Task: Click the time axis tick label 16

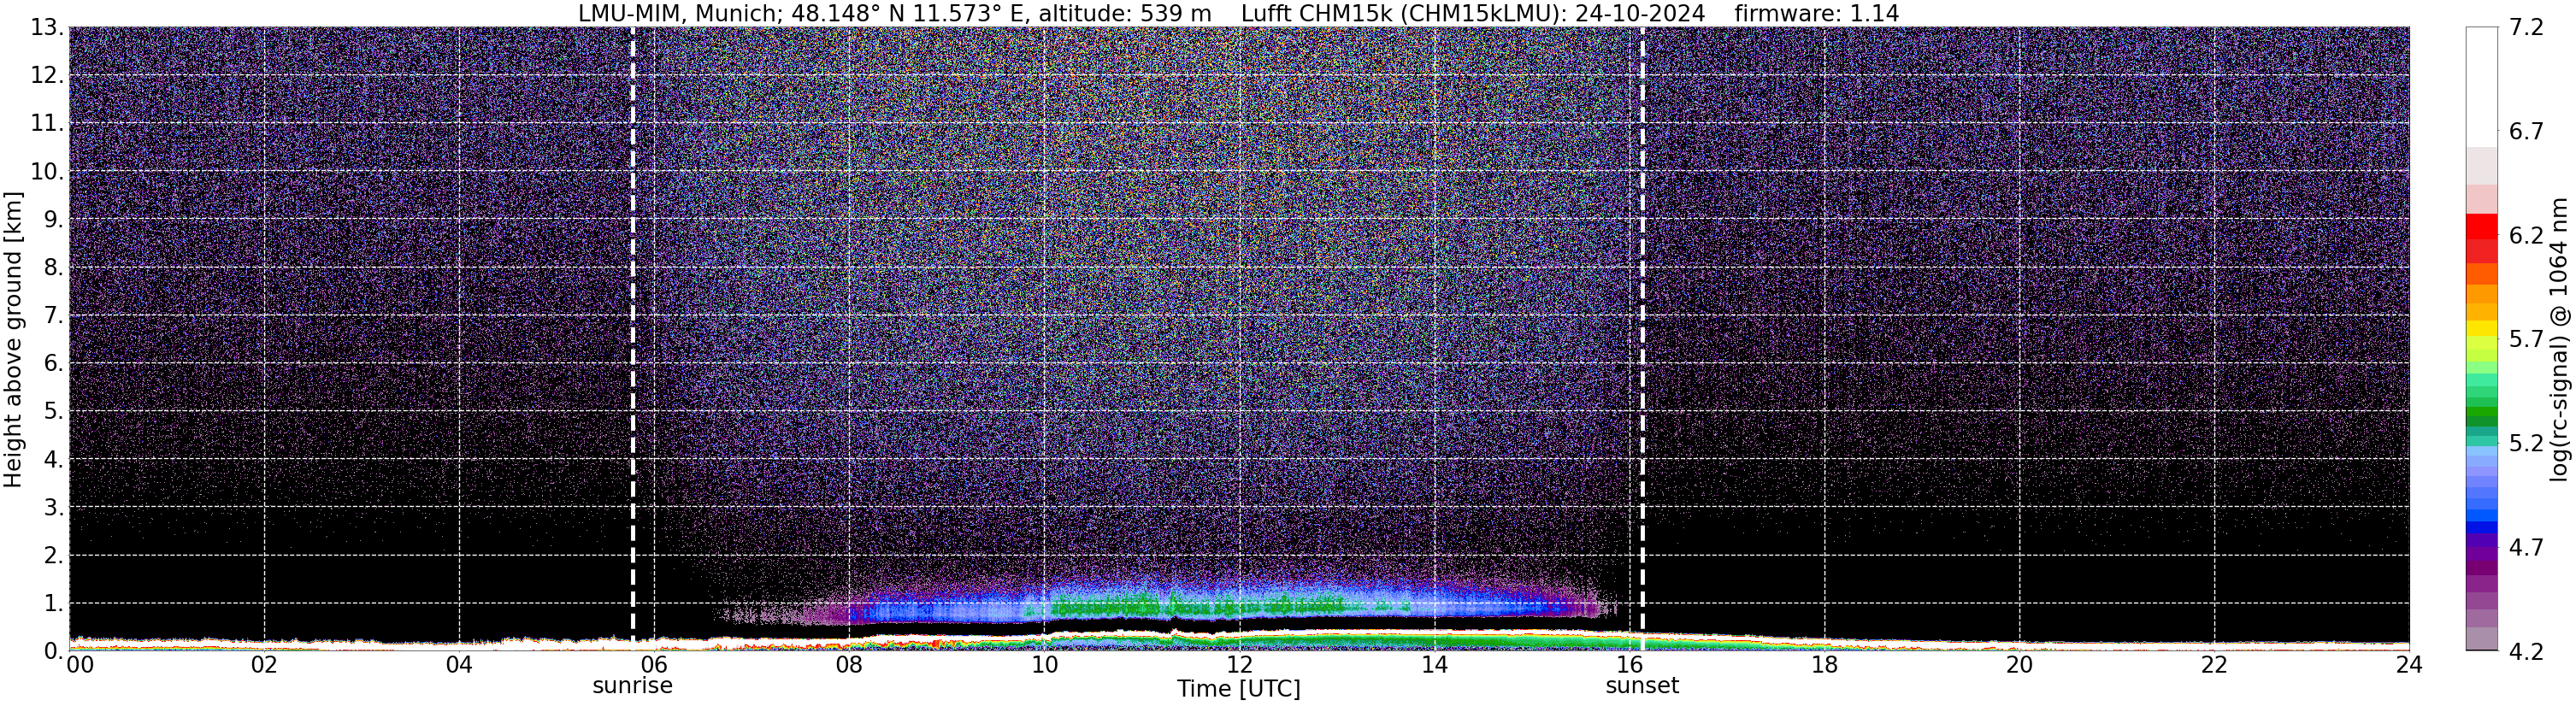Action: 1629,665
